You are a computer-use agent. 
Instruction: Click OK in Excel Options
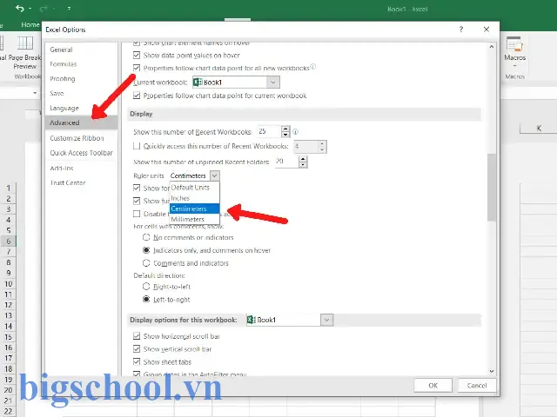(433, 386)
